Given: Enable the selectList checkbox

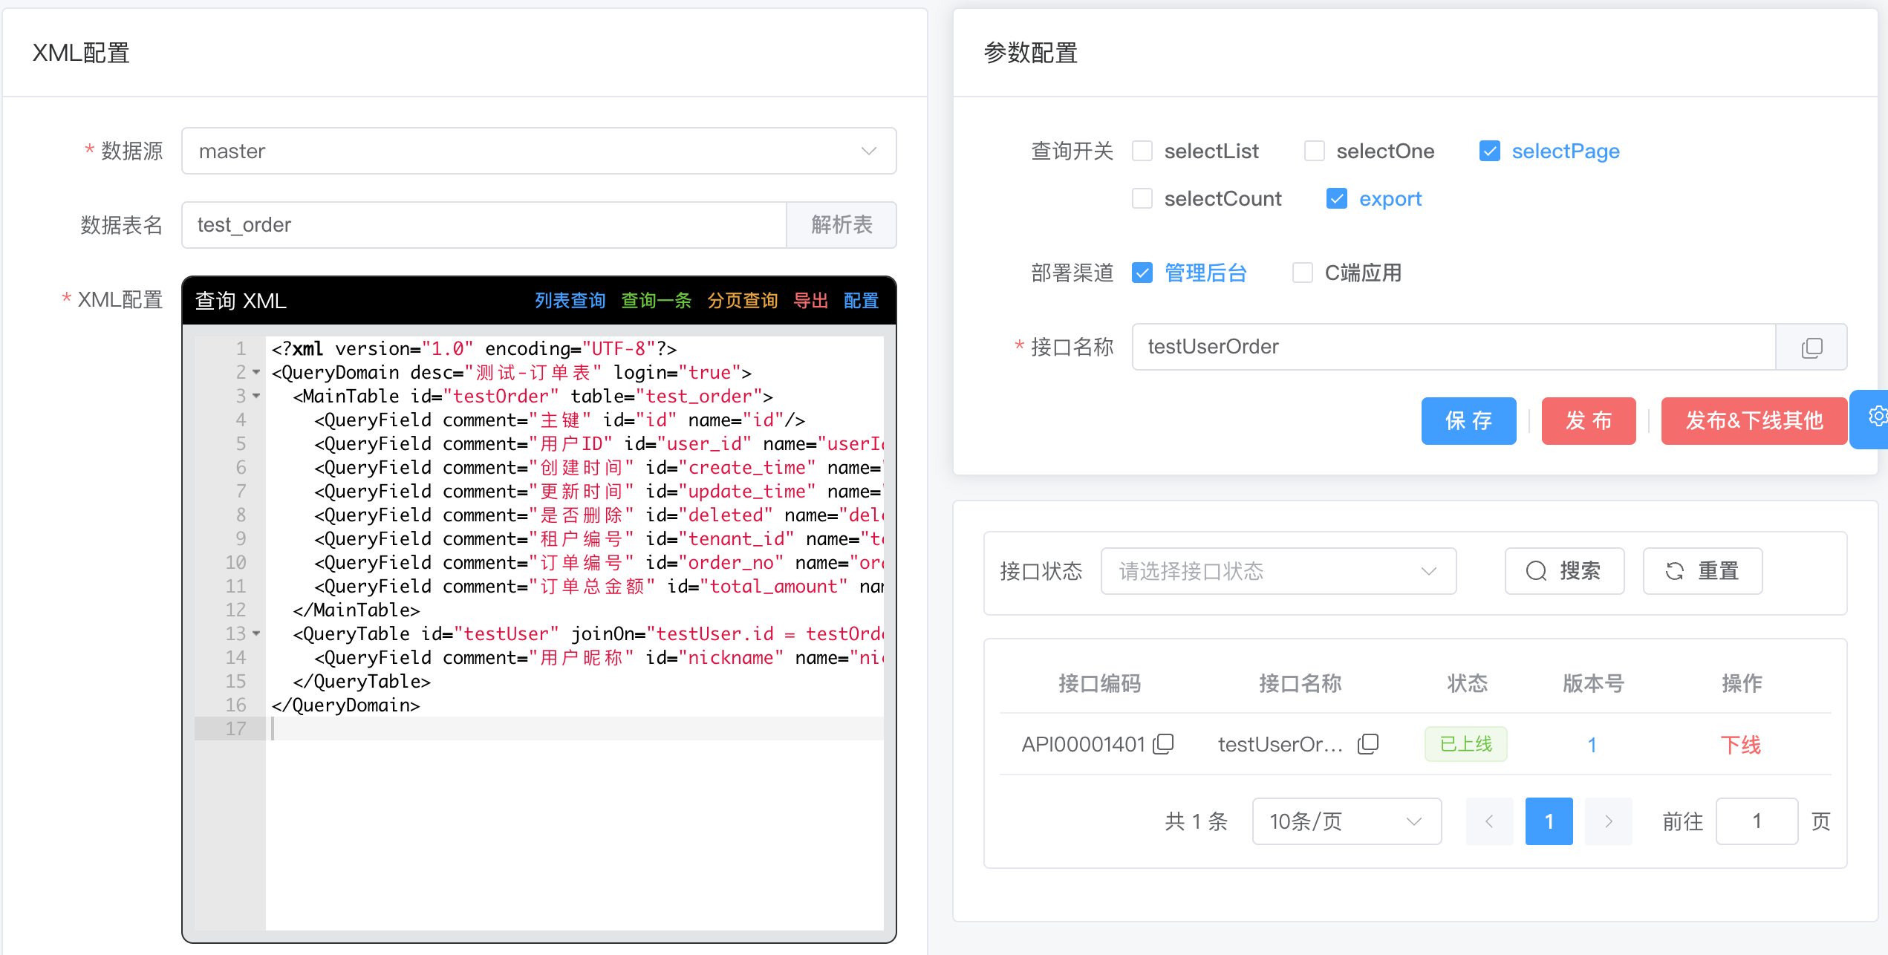Looking at the screenshot, I should tap(1142, 151).
